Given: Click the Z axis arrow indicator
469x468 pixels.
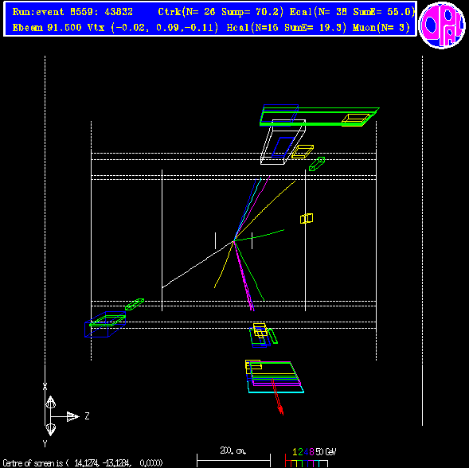Looking at the screenshot, I should (72, 416).
